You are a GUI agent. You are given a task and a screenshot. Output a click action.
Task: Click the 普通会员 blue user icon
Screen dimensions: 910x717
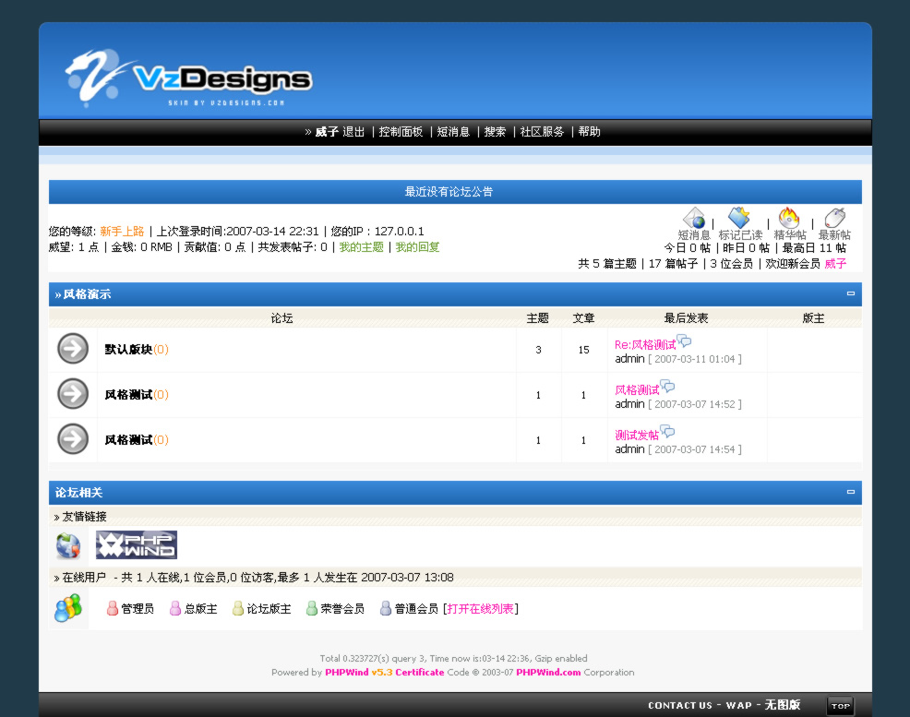386,608
